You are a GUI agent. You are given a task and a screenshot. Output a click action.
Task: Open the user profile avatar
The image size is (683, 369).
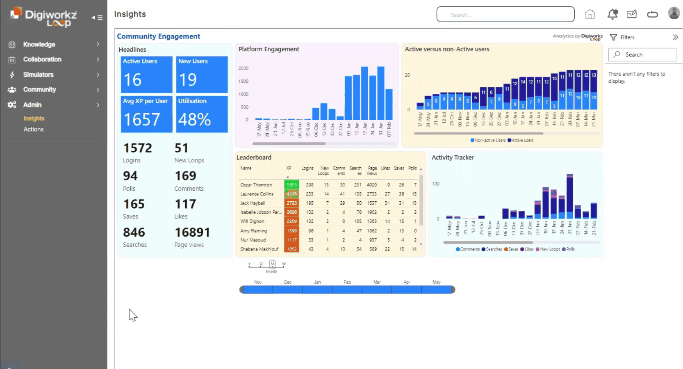[x=674, y=13]
